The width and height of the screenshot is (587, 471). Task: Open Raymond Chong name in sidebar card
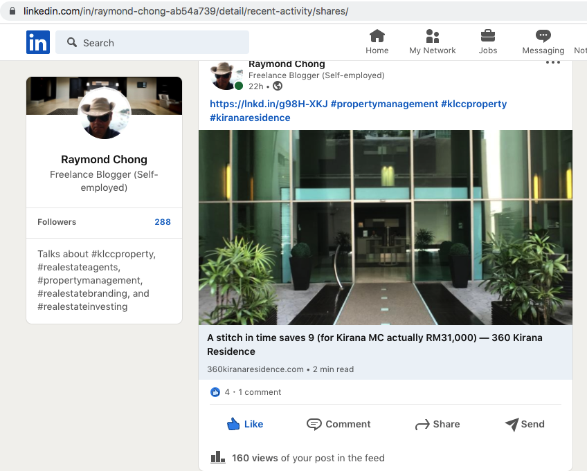point(104,159)
